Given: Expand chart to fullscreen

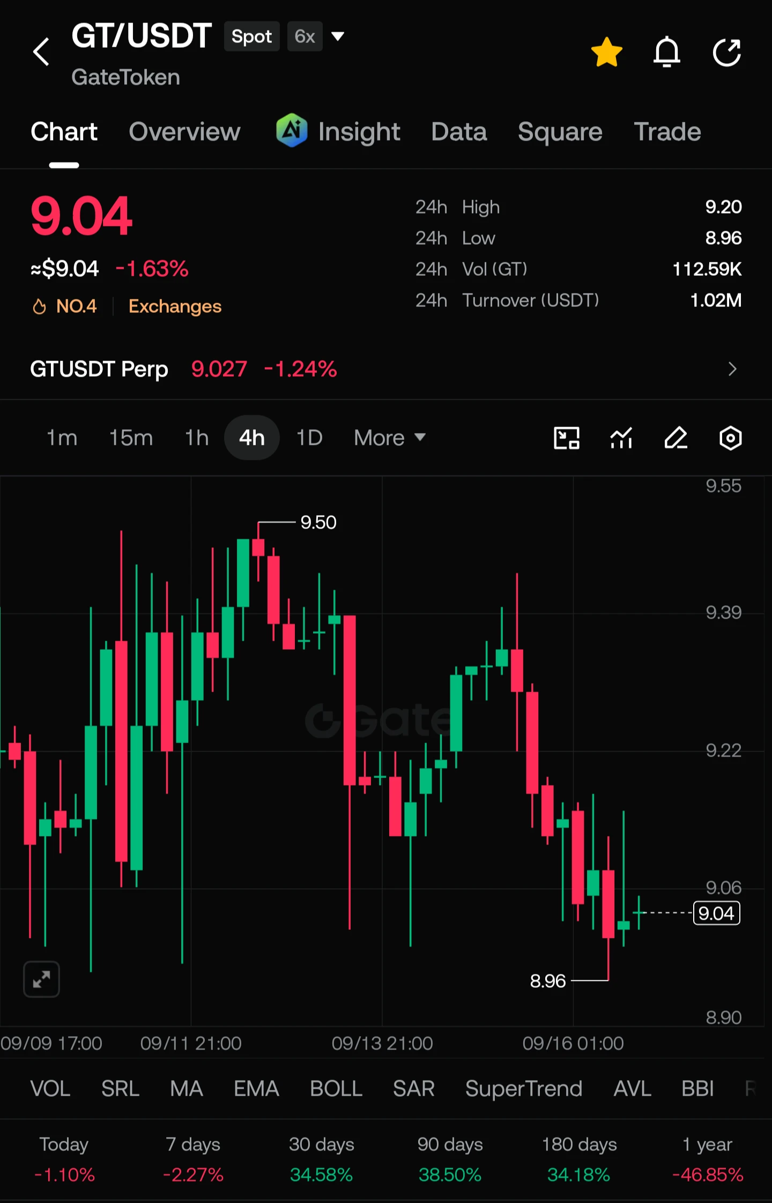Looking at the screenshot, I should [x=41, y=979].
